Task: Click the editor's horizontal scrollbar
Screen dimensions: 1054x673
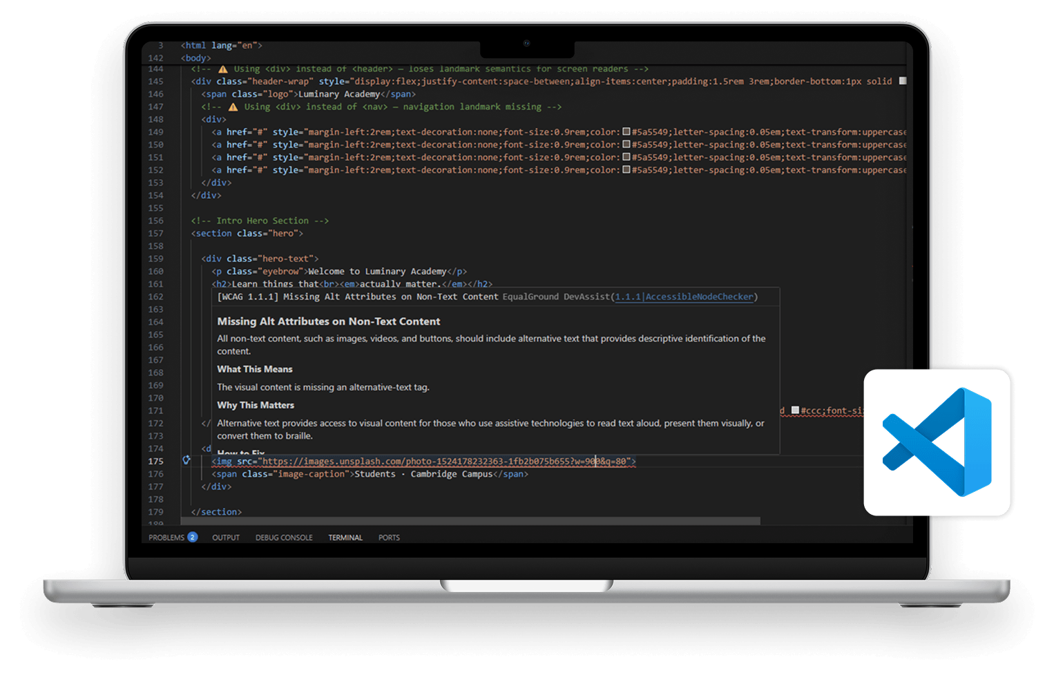Action: [470, 521]
